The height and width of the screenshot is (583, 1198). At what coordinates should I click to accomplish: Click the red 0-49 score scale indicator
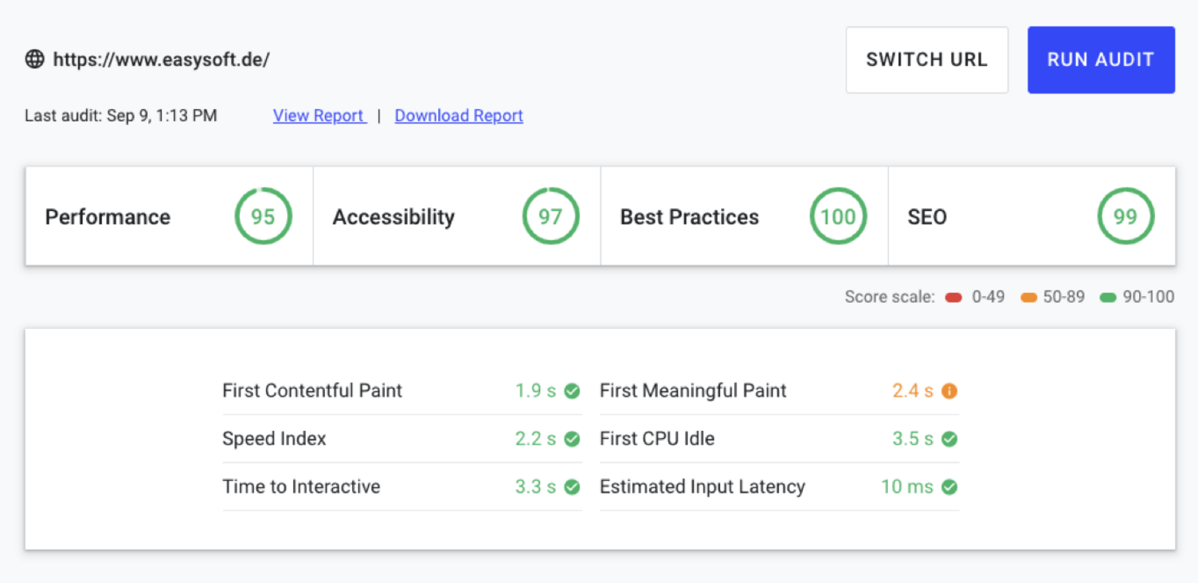[953, 296]
